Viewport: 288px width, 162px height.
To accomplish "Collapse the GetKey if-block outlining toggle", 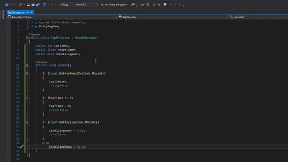I will pos(27,122).
